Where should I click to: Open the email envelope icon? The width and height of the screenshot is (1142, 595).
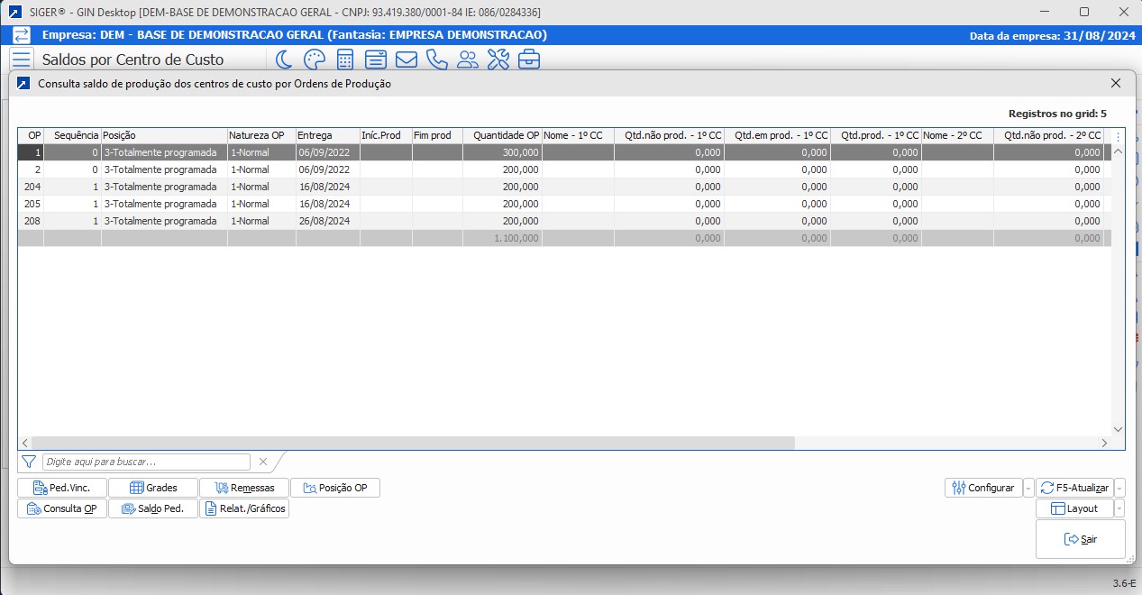[406, 59]
